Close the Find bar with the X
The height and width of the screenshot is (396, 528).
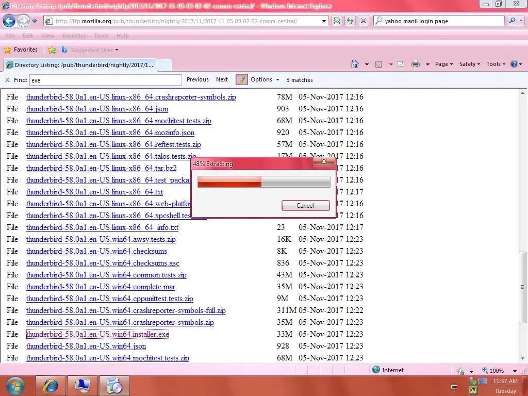click(x=7, y=80)
